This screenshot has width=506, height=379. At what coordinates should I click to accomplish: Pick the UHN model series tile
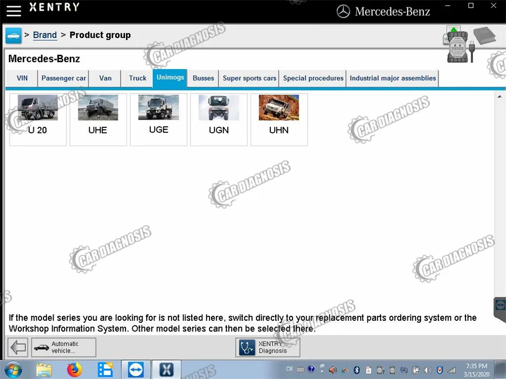click(279, 120)
